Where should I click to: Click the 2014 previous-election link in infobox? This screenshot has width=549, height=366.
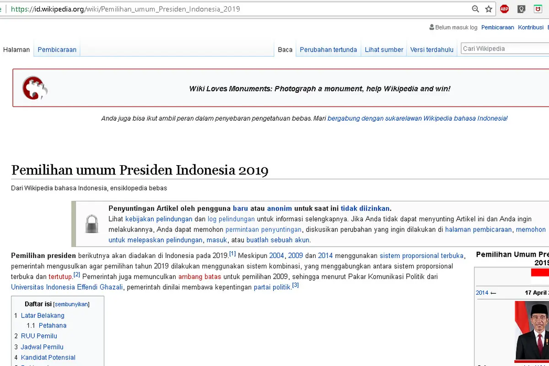[482, 293]
